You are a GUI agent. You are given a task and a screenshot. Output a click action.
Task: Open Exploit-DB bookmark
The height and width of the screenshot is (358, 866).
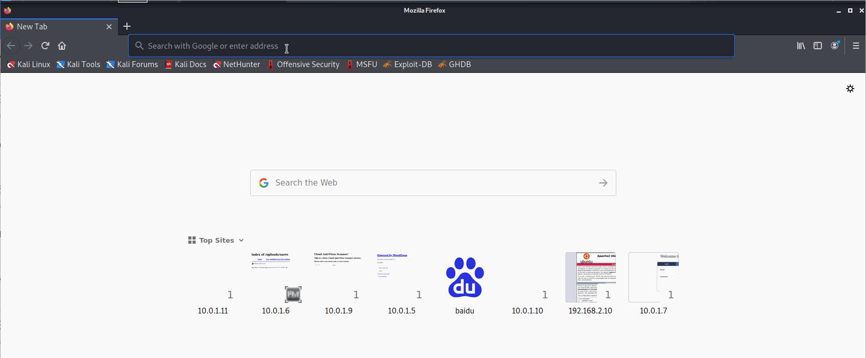tap(408, 64)
